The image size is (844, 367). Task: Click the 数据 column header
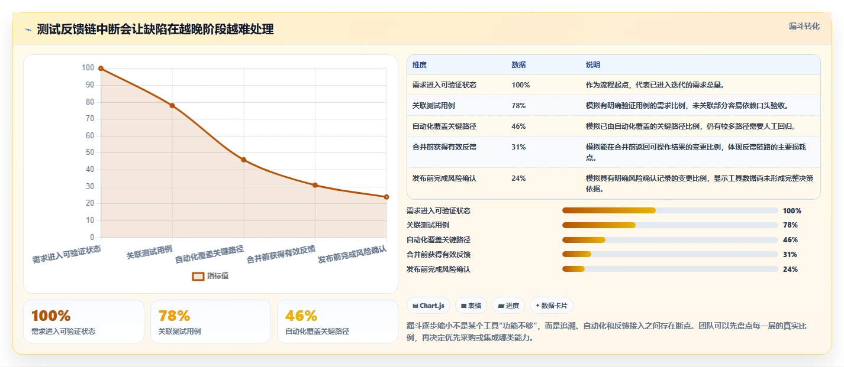click(518, 65)
